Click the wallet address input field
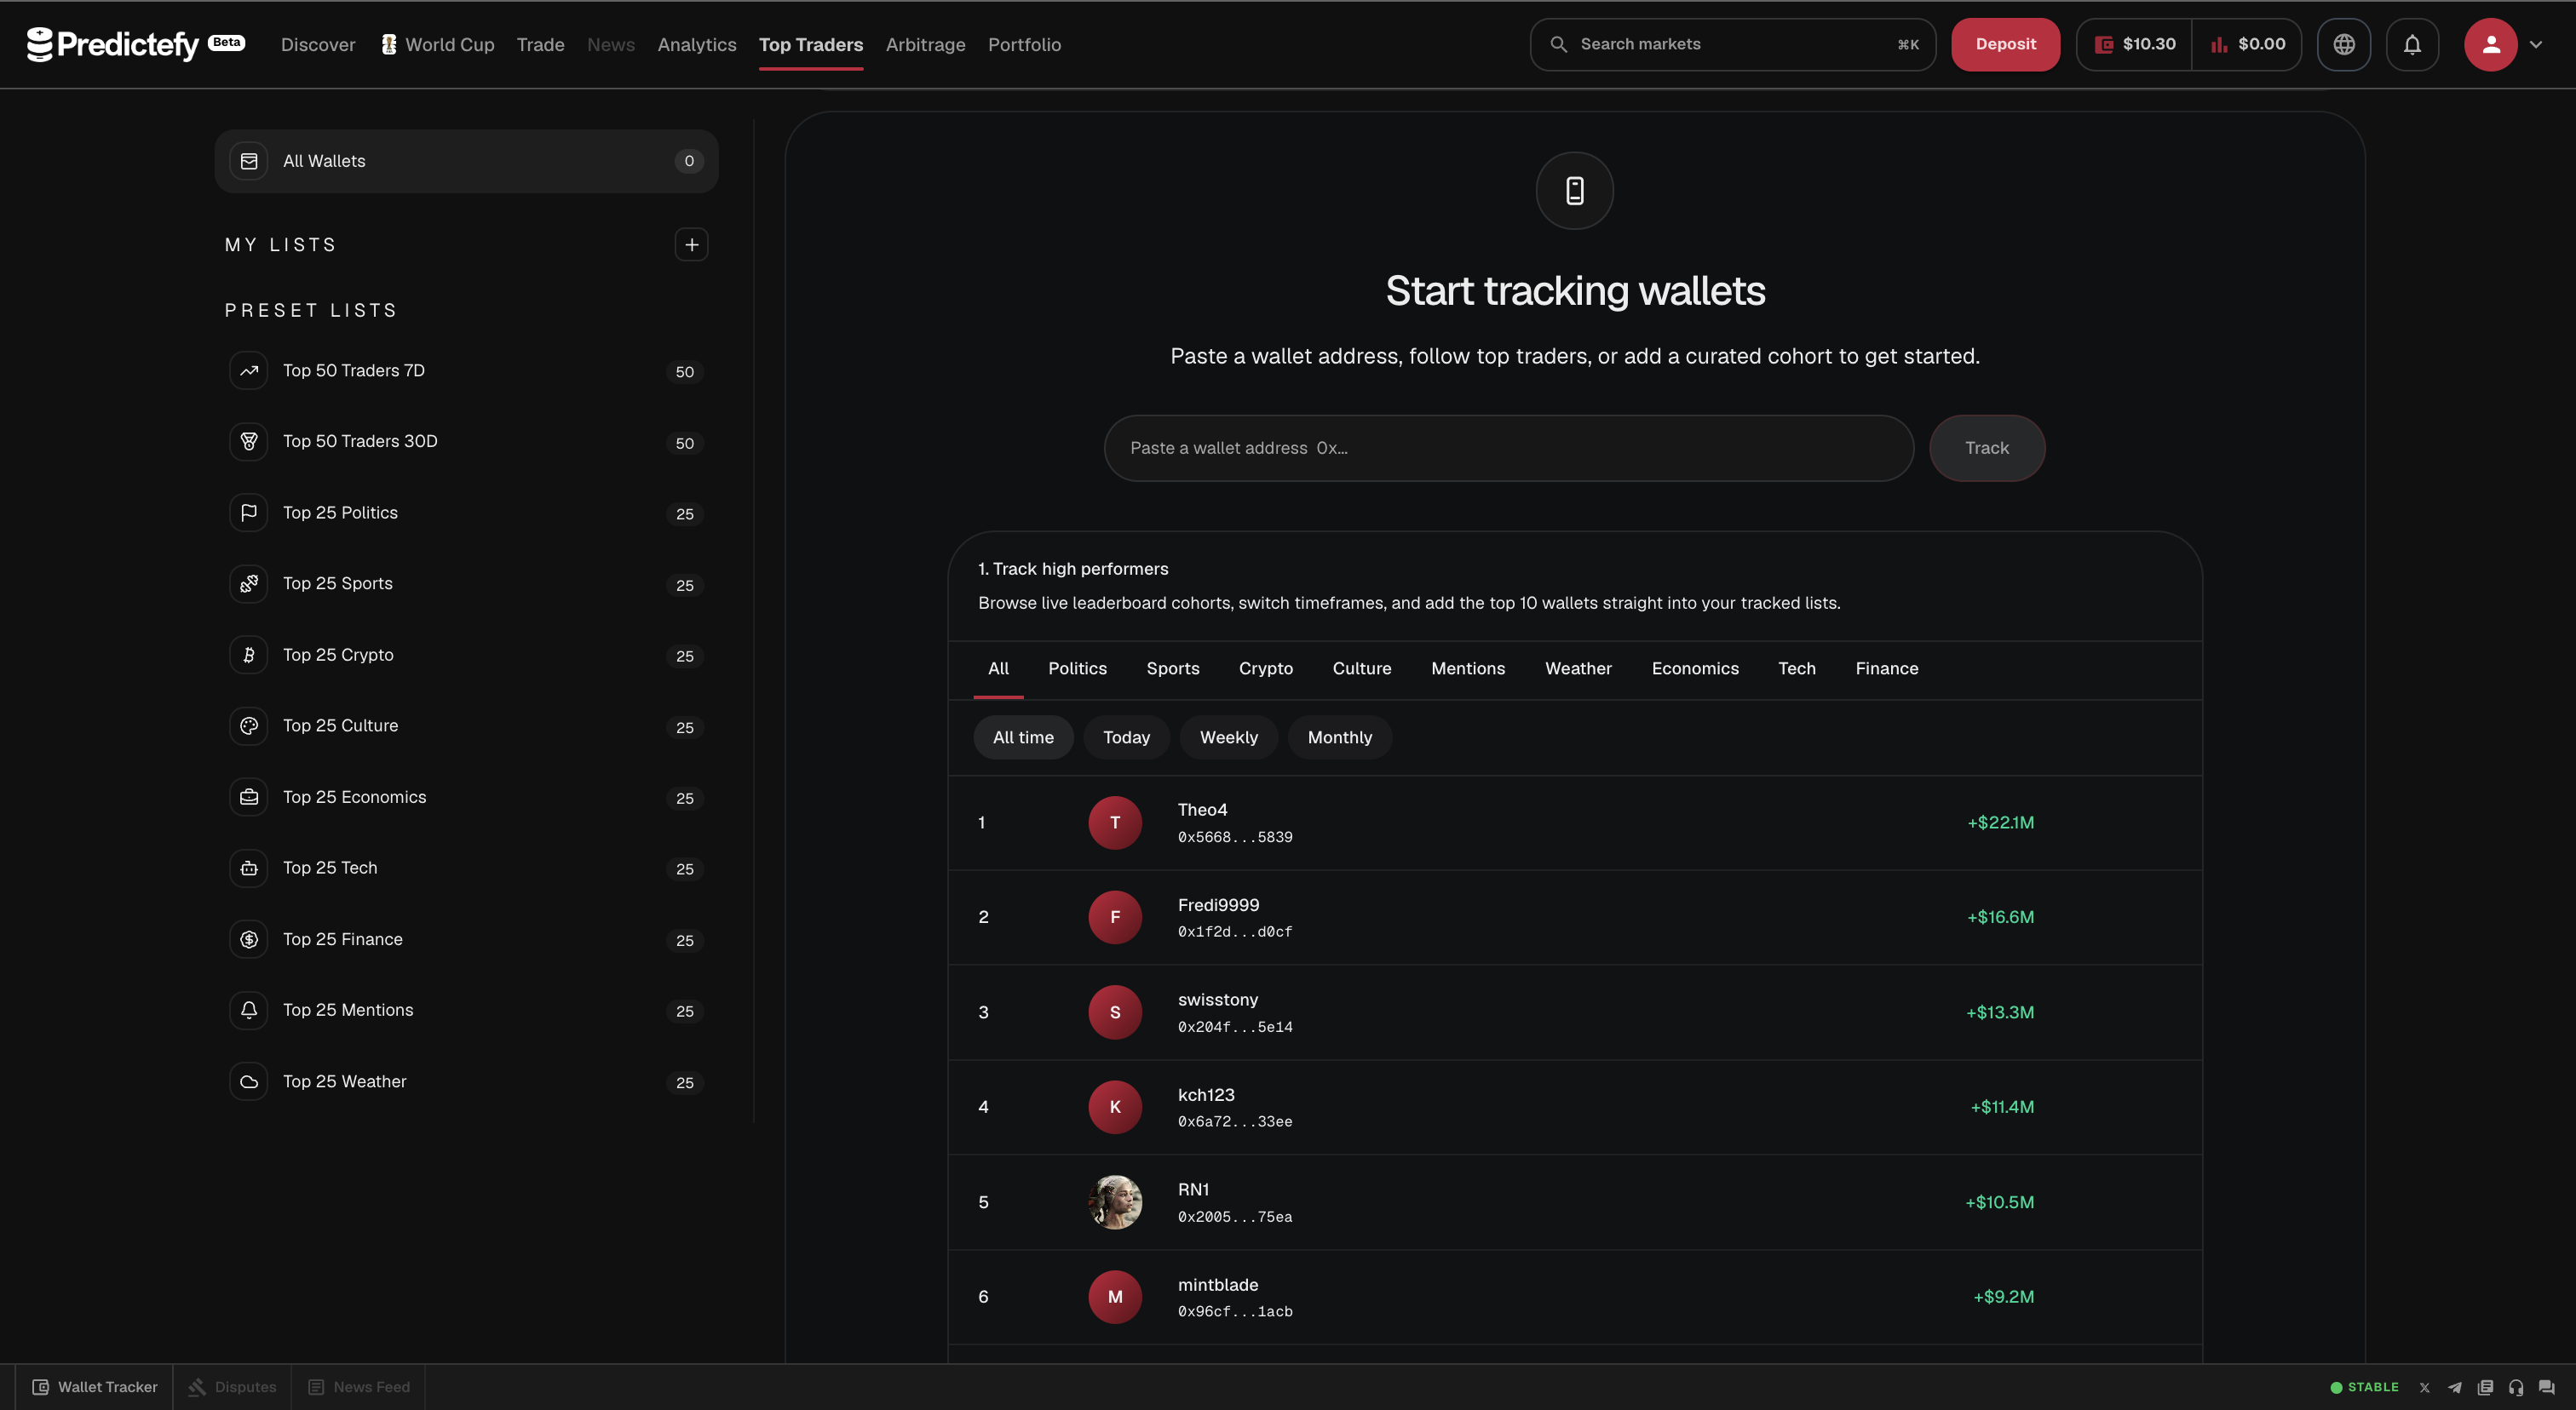This screenshot has height=1410, width=2576. point(1508,448)
